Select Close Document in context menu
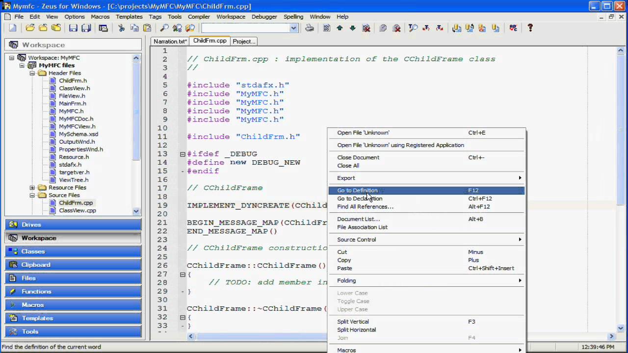This screenshot has height=353, width=628. click(427, 157)
